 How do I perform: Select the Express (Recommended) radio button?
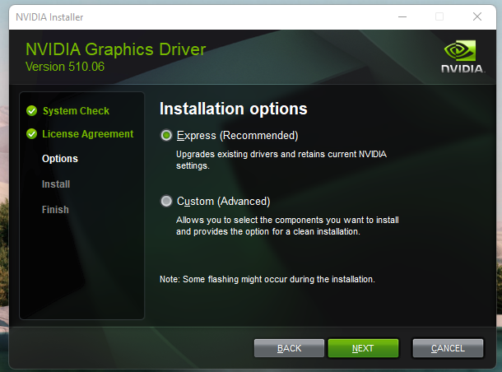166,136
